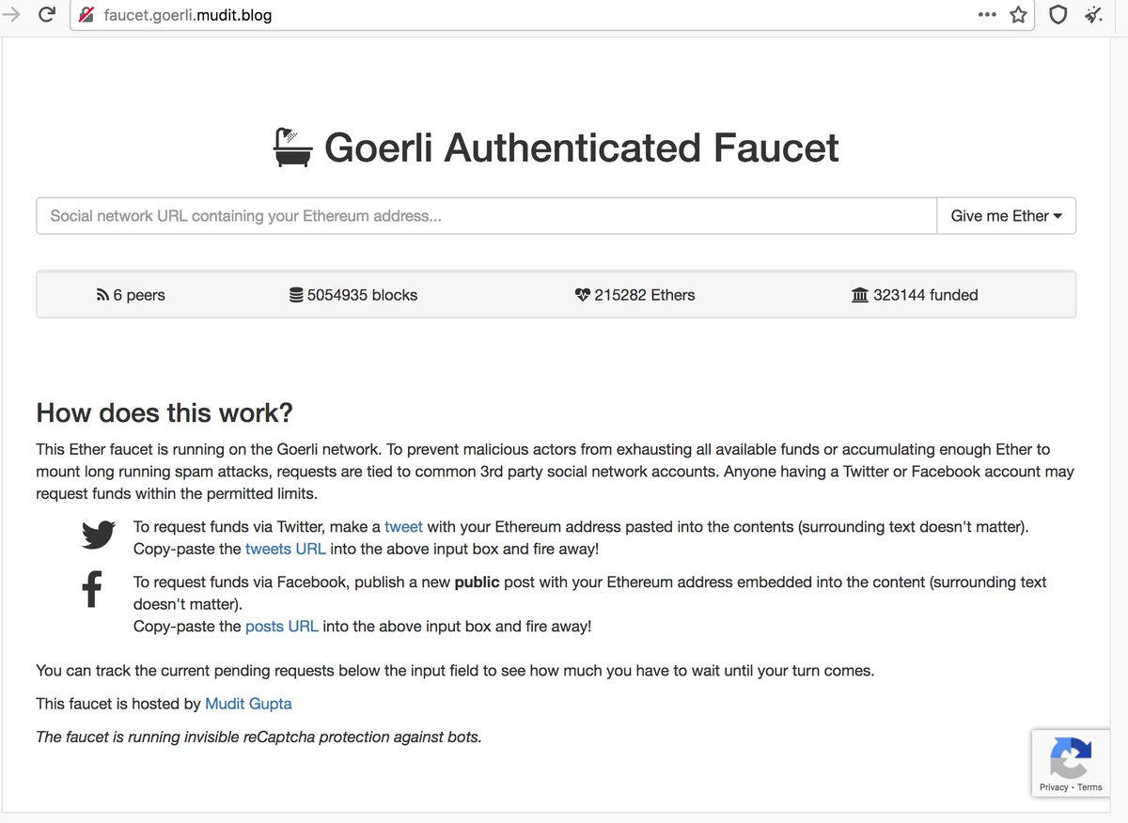Open the tweets URL link
The height and width of the screenshot is (823, 1128).
coord(286,549)
